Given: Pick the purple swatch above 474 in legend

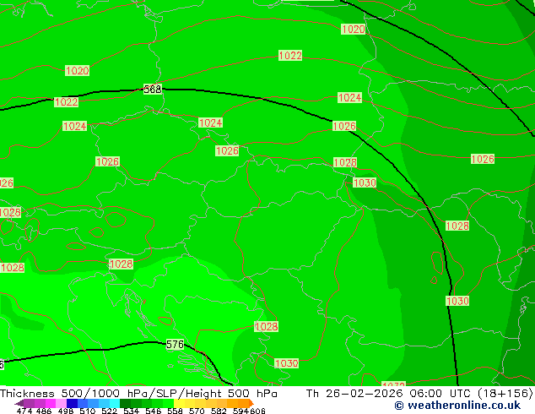Looking at the screenshot, I should click(29, 403).
